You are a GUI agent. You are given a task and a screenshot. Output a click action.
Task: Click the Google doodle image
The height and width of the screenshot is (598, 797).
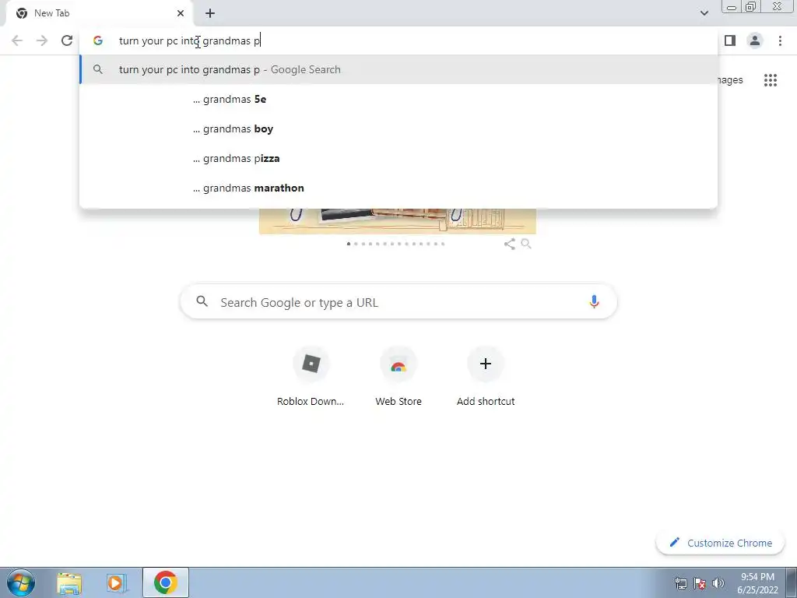[398, 221]
